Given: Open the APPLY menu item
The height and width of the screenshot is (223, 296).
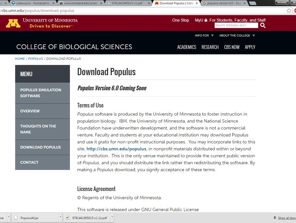Looking at the screenshot, I should pyautogui.click(x=250, y=47).
